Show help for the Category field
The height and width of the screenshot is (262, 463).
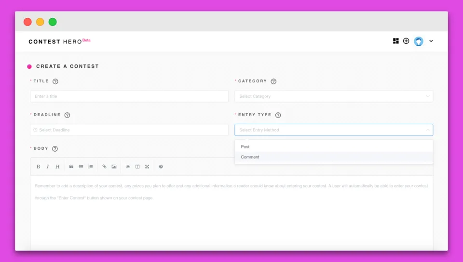273,81
